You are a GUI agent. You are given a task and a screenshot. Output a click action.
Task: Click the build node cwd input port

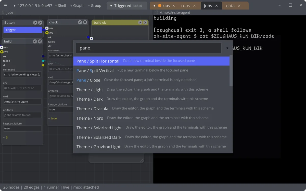point(2,52)
